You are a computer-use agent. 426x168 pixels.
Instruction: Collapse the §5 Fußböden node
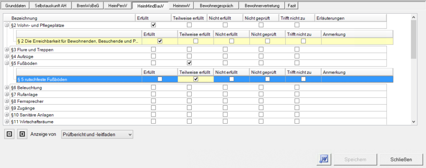click(x=7, y=63)
